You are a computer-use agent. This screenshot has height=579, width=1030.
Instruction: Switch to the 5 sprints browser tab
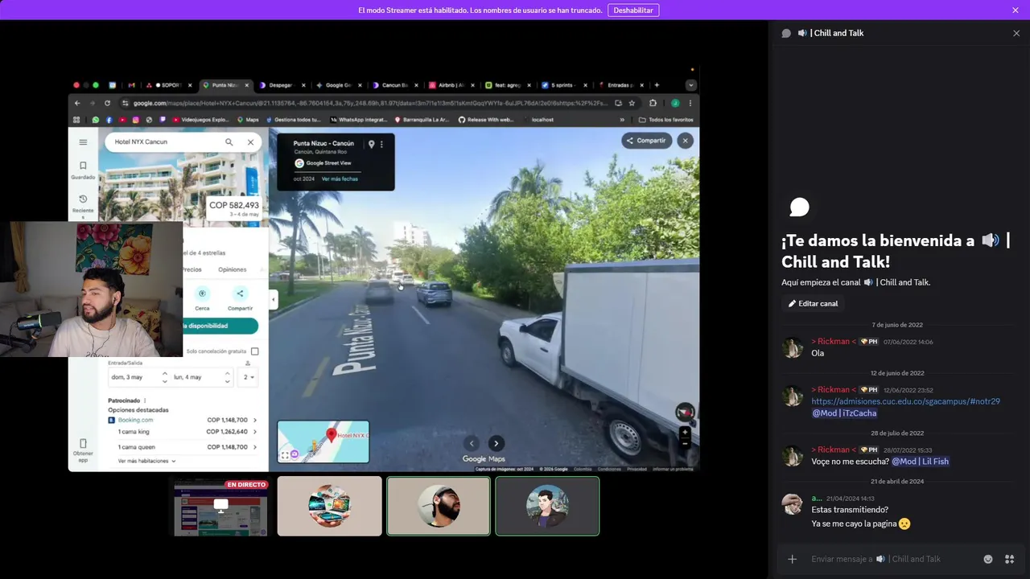click(x=563, y=85)
